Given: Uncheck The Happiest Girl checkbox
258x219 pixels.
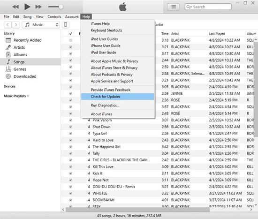Looking at the screenshot, I should pos(70,147).
